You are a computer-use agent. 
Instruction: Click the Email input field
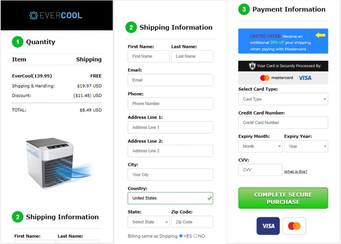(170, 80)
